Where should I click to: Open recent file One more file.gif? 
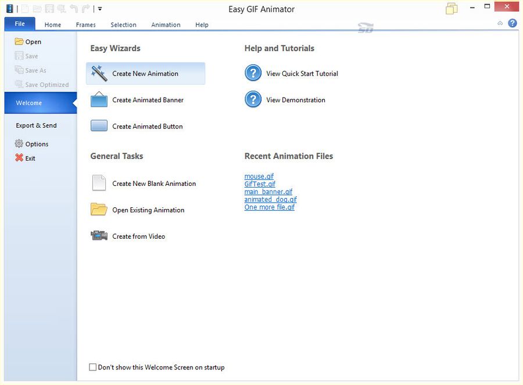click(270, 207)
